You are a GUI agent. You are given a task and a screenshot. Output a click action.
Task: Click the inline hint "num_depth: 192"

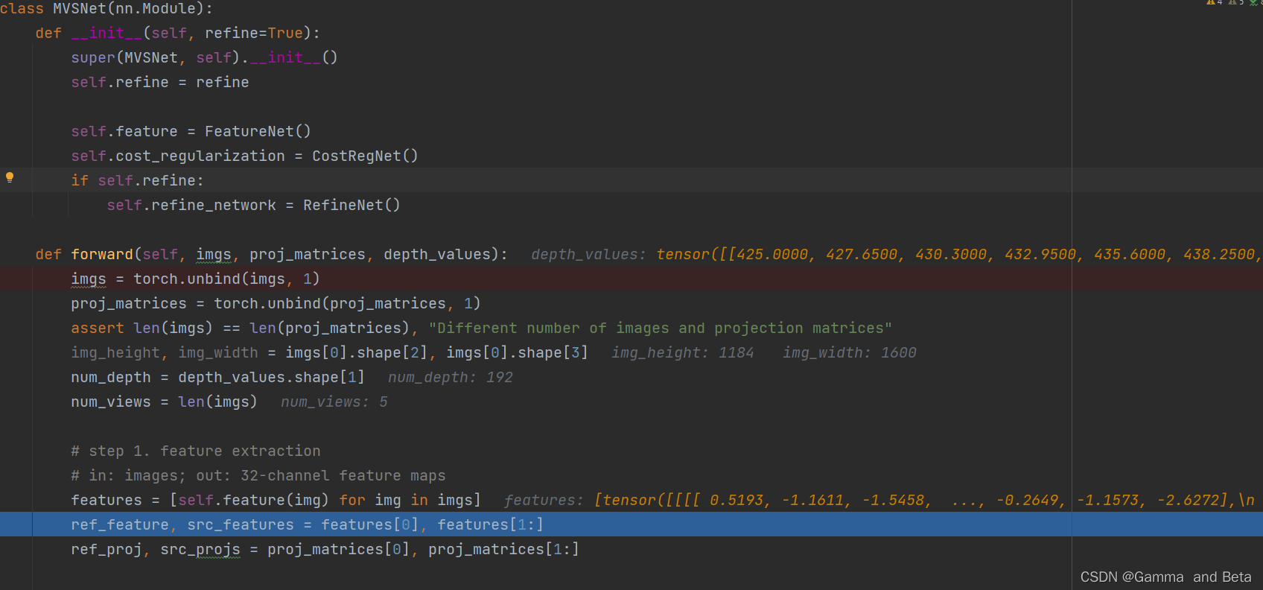coord(451,377)
